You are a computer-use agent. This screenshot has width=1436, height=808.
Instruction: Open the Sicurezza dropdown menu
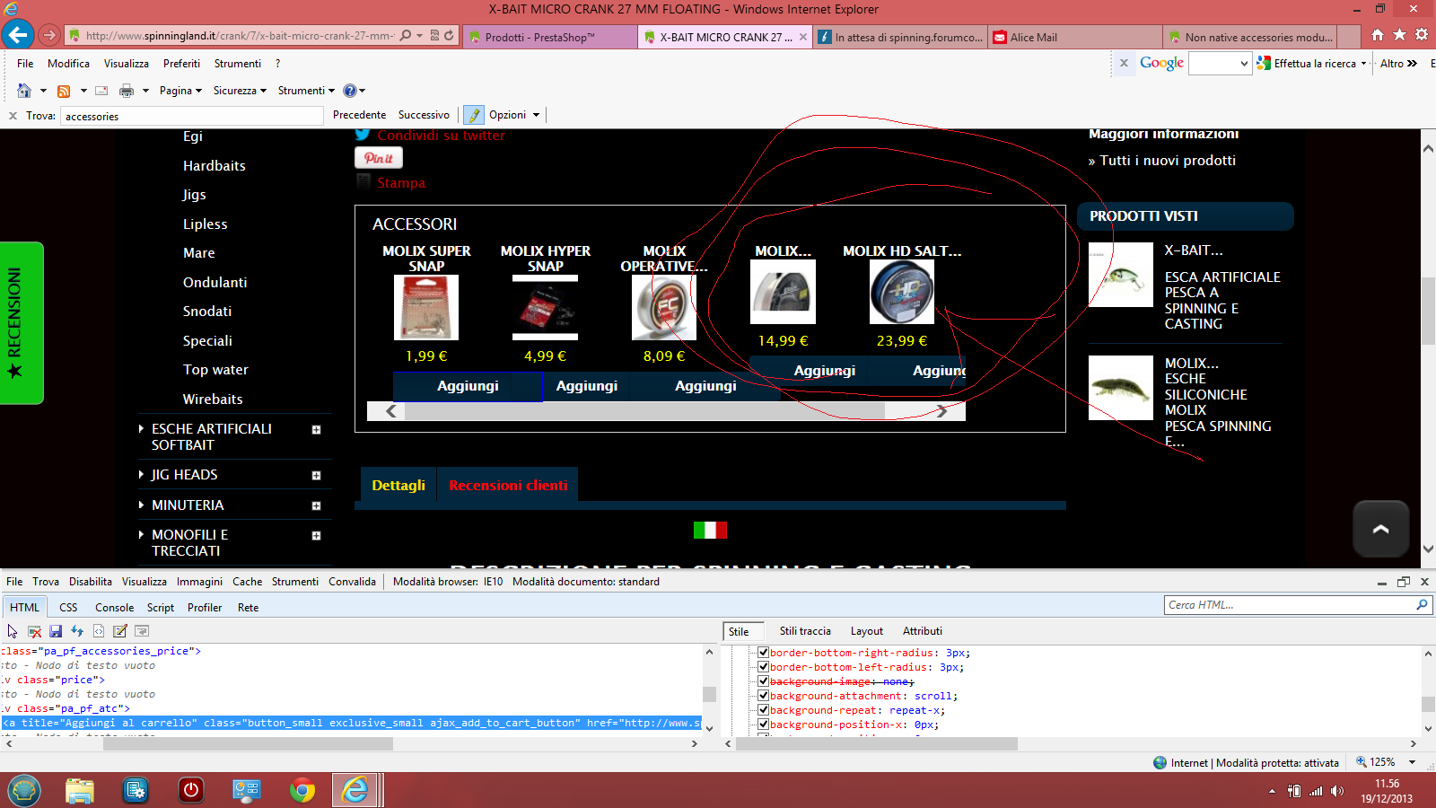point(240,91)
